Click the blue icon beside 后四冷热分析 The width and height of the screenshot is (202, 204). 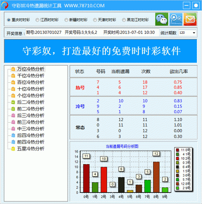[x=13, y=135]
